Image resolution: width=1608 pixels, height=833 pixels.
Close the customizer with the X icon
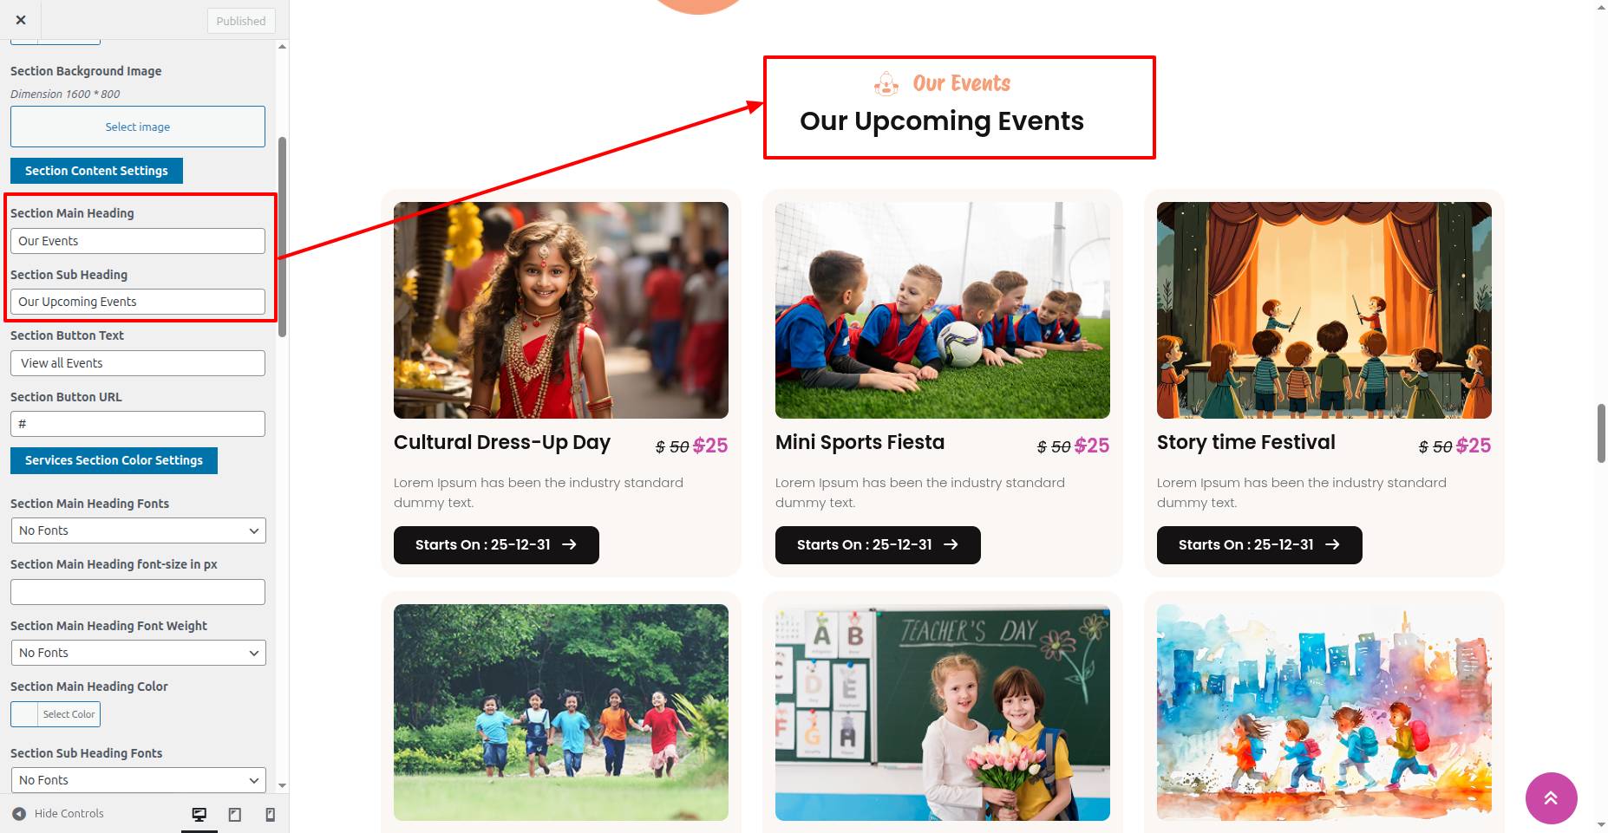[21, 20]
